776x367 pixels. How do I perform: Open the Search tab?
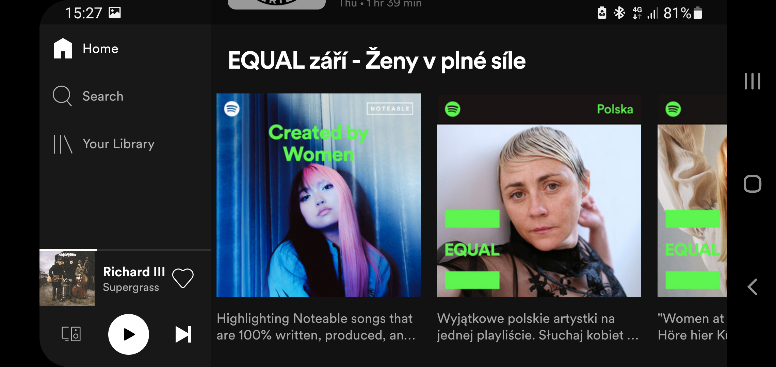[88, 96]
